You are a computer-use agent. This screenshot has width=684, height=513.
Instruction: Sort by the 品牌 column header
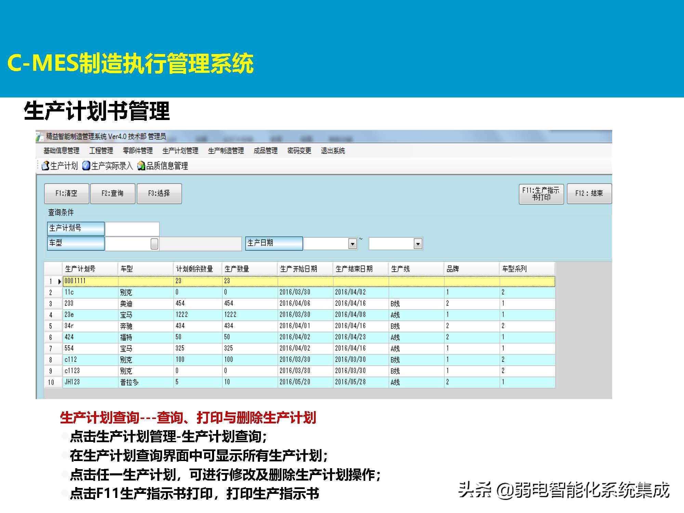point(472,269)
